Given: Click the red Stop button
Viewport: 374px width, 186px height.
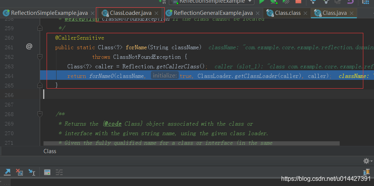Looking at the screenshot, I should tap(298, 2).
